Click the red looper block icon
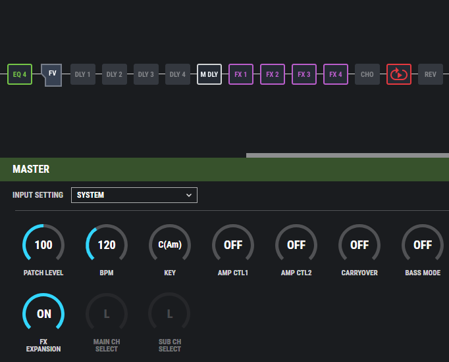449x362 pixels. (399, 74)
